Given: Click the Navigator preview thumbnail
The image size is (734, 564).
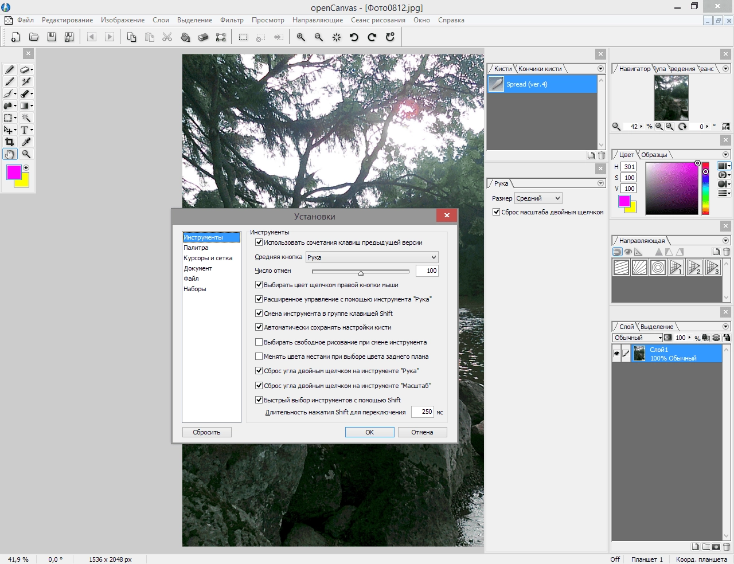Looking at the screenshot, I should point(671,97).
